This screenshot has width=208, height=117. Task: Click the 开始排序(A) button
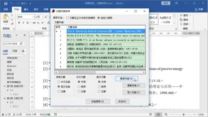(98, 101)
